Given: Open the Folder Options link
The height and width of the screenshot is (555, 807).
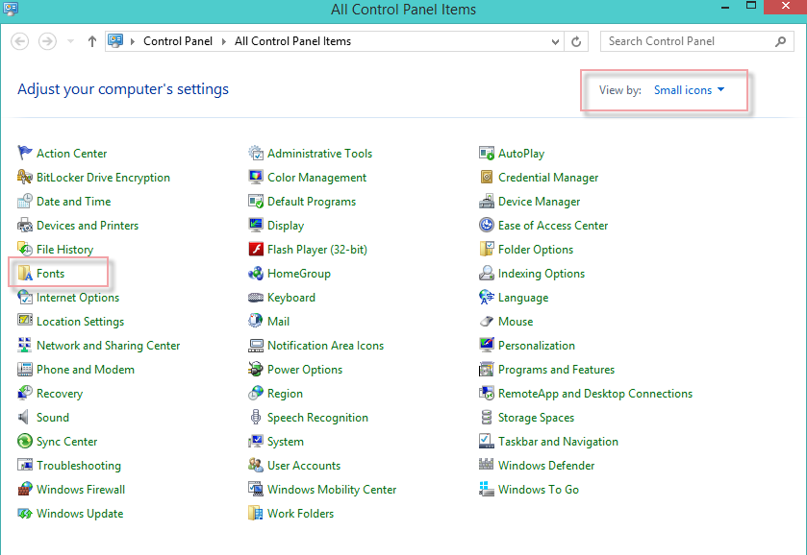Looking at the screenshot, I should click(535, 250).
